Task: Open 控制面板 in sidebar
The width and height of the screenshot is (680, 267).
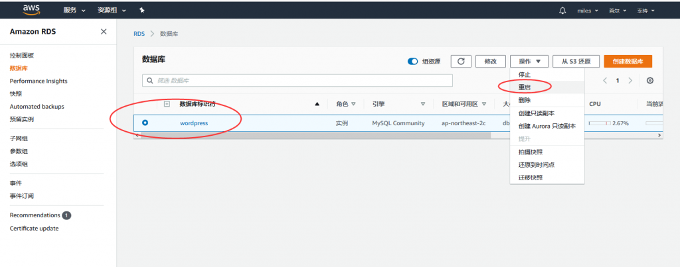Action: coord(22,56)
